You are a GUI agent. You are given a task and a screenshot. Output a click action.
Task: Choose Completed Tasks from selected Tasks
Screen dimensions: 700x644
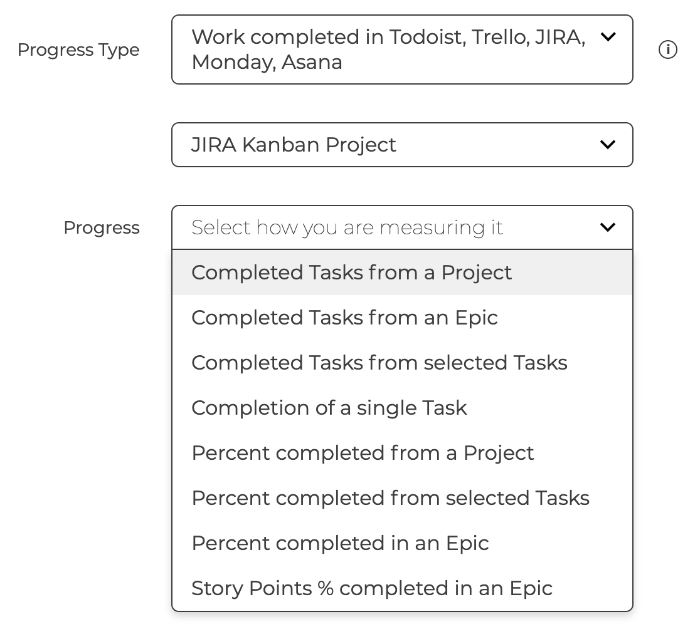coord(379,362)
